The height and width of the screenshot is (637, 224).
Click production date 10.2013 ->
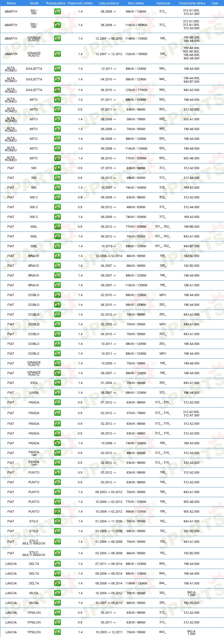tap(109, 246)
